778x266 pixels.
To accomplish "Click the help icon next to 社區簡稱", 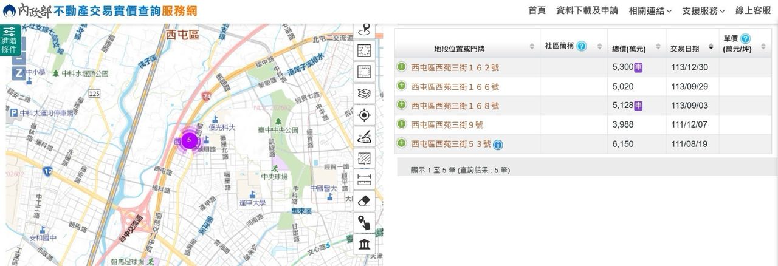I will coord(582,46).
